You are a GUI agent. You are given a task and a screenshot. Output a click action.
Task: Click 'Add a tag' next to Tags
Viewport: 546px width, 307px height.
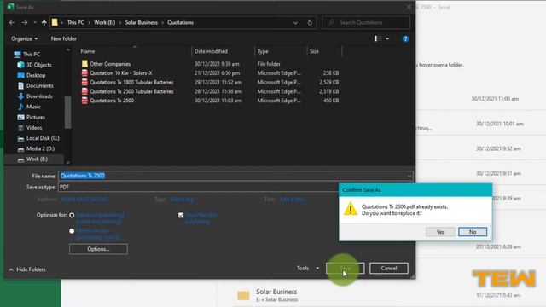point(182,200)
